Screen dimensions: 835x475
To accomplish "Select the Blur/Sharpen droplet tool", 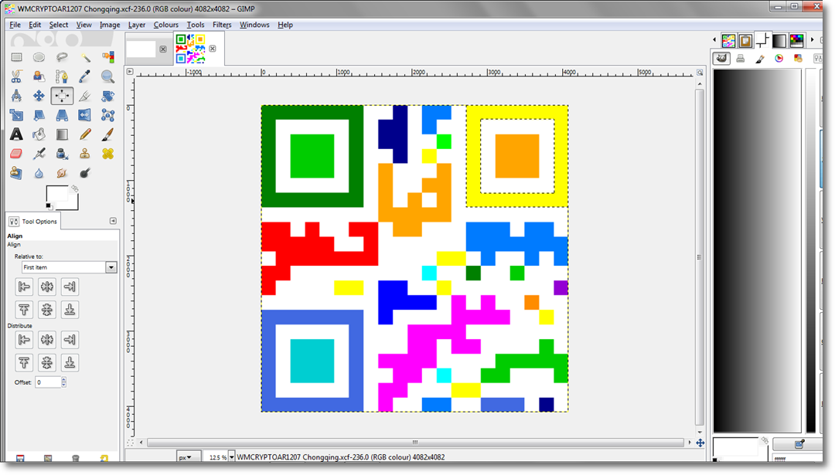I will [39, 173].
